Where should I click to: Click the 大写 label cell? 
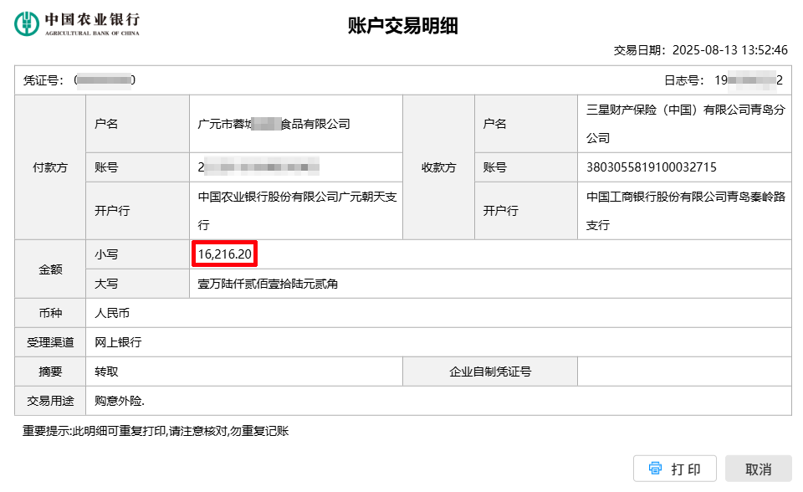pos(138,284)
